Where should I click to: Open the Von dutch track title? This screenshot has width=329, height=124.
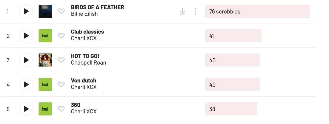(83, 80)
